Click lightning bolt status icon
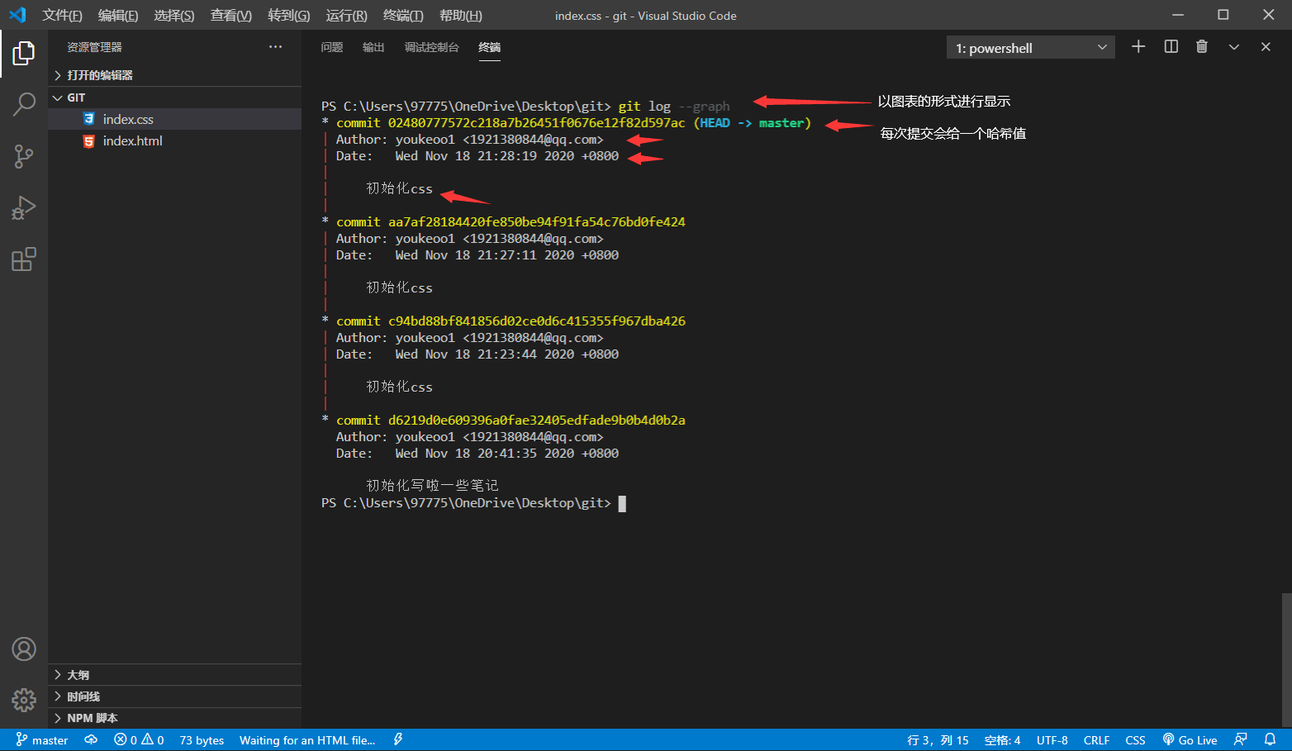1292x751 pixels. (x=398, y=740)
